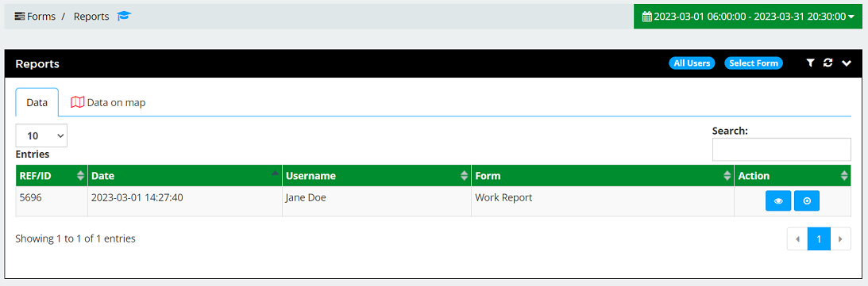Open the date range picker dropdown

pos(748,17)
